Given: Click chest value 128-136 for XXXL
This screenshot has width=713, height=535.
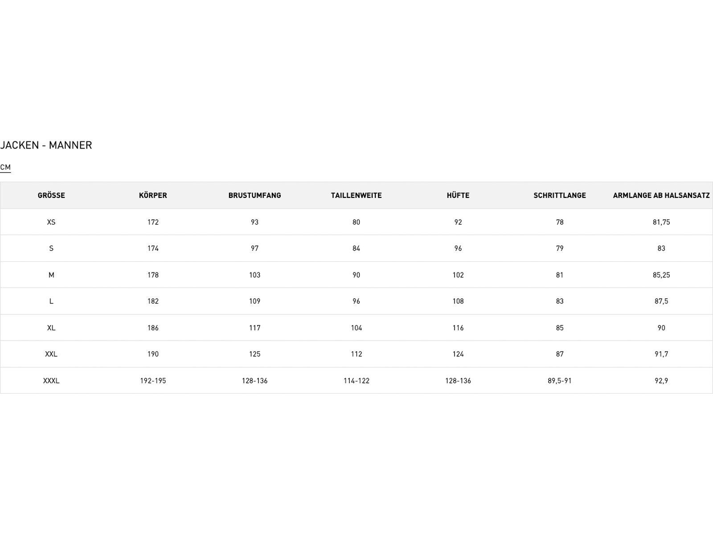Looking at the screenshot, I should click(x=254, y=381).
